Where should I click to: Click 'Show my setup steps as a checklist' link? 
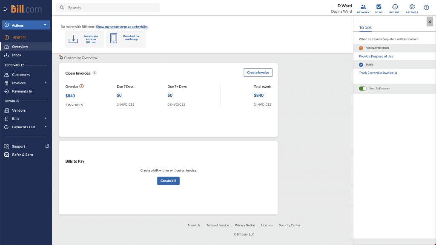[x=122, y=27]
